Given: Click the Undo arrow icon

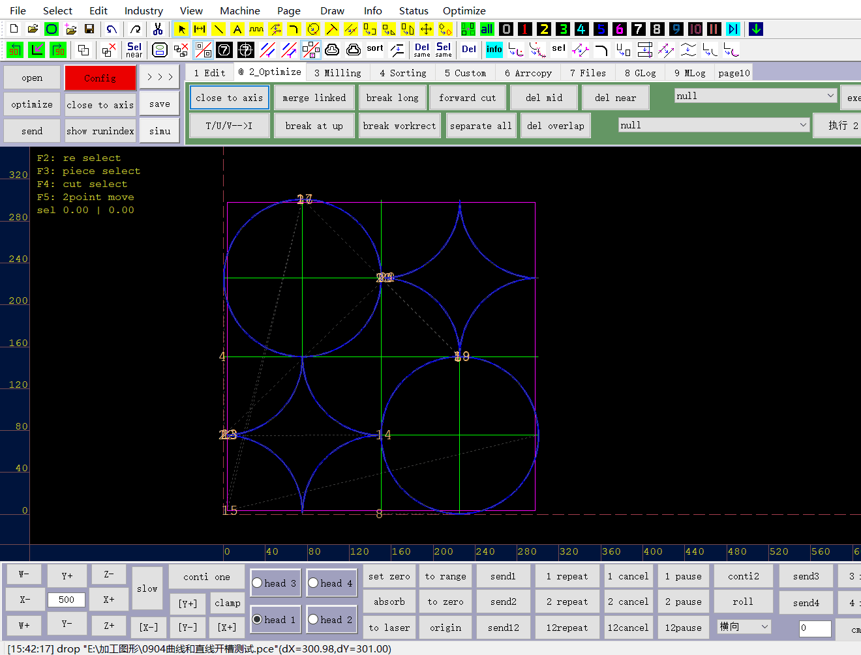Looking at the screenshot, I should pyautogui.click(x=111, y=29).
